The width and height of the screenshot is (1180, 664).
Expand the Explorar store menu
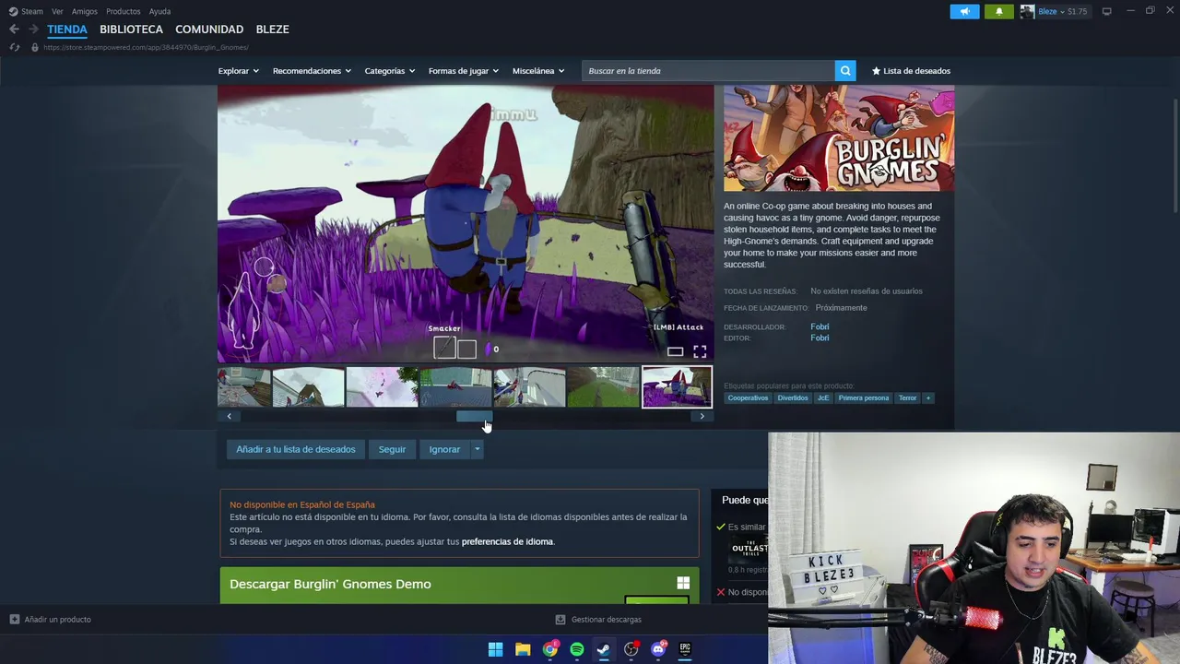(238, 71)
